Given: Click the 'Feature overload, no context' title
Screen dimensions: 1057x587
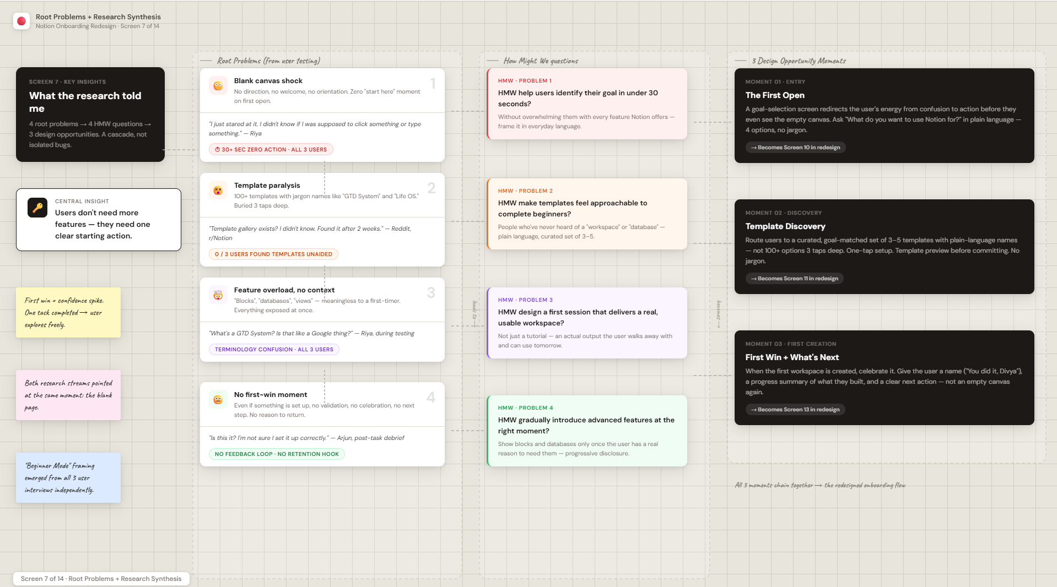Looking at the screenshot, I should click(x=284, y=290).
